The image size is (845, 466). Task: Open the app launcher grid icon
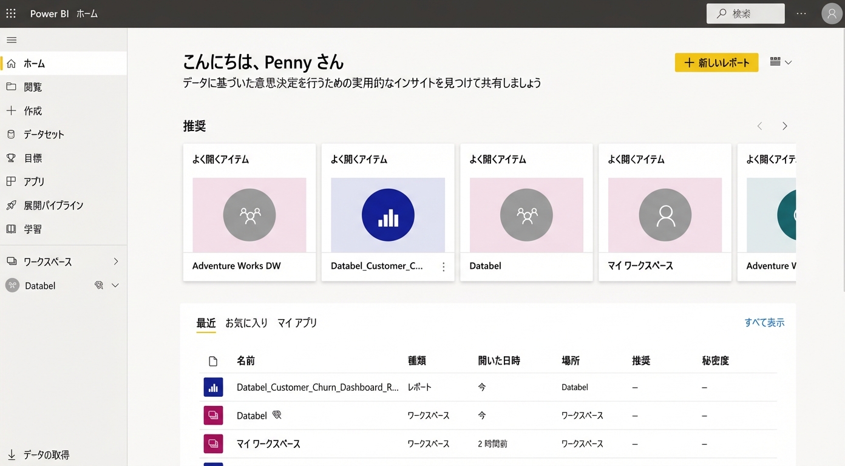click(11, 13)
